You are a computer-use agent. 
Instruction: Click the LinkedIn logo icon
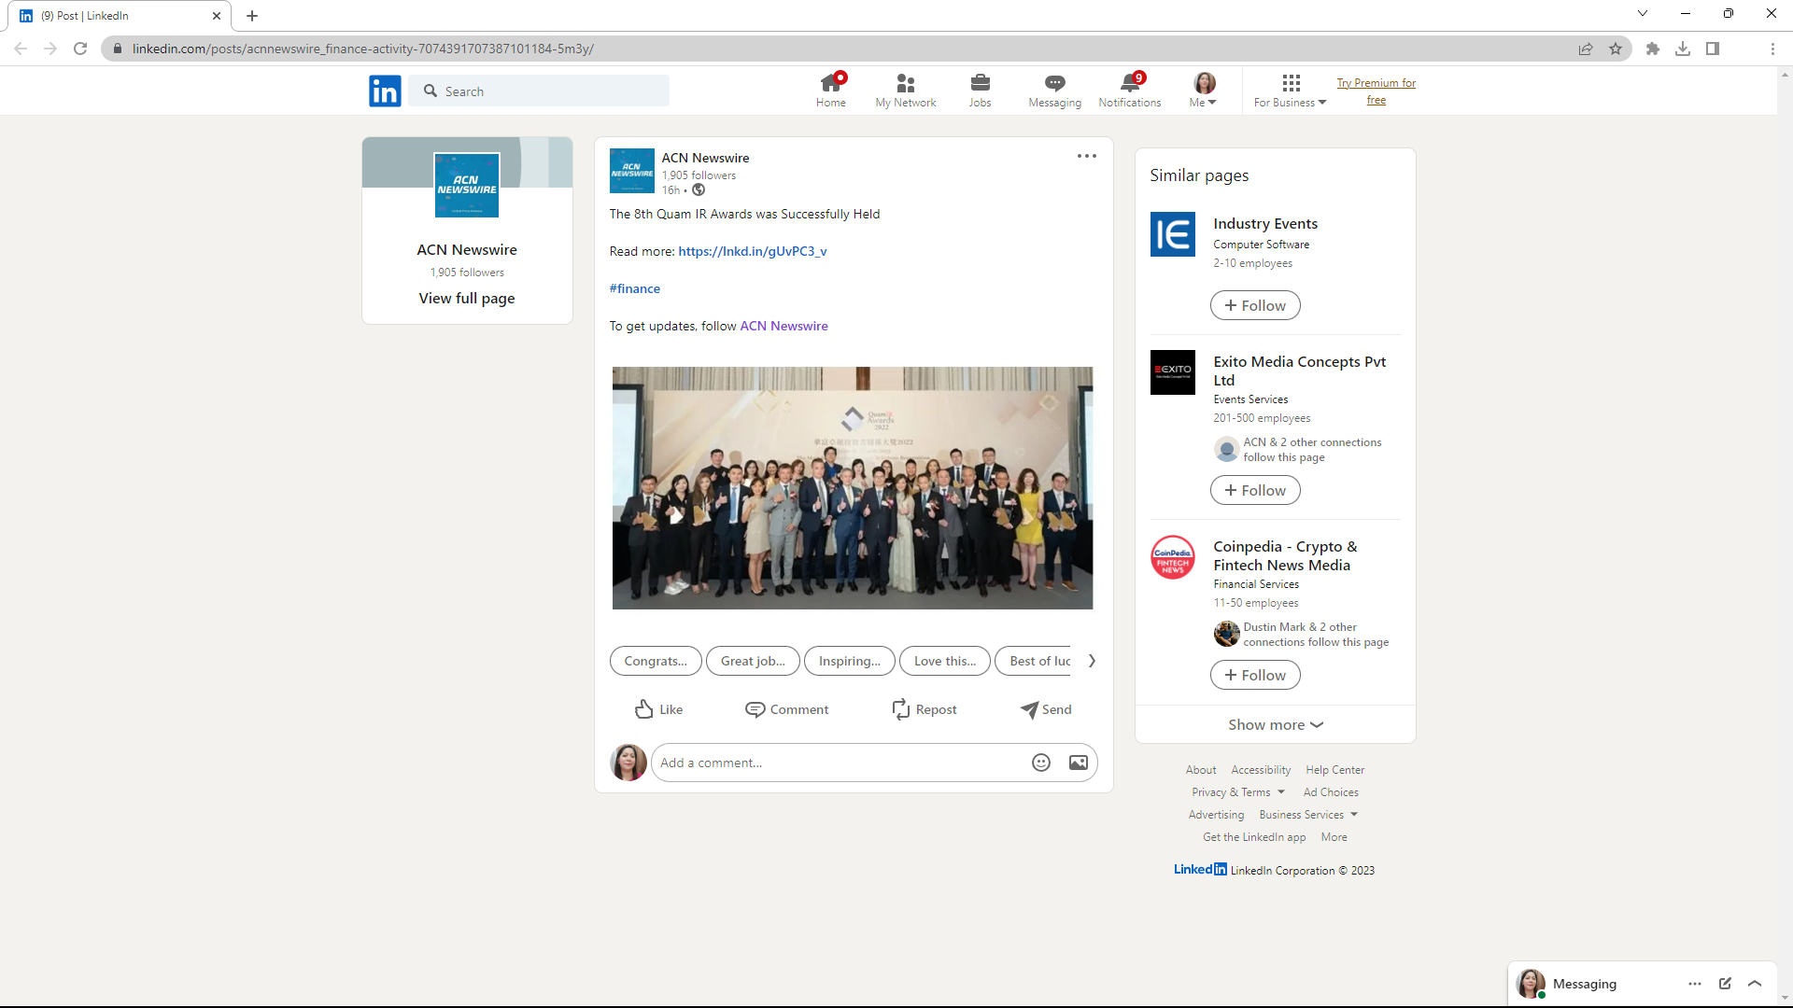point(385,91)
